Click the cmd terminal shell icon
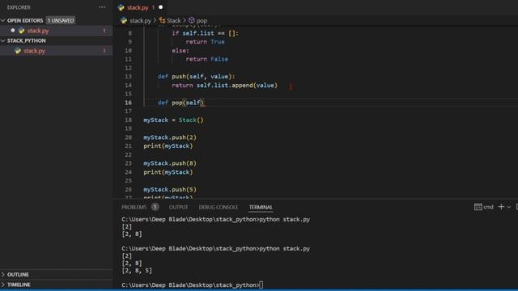Screen dimensions: 518x291 [478, 207]
